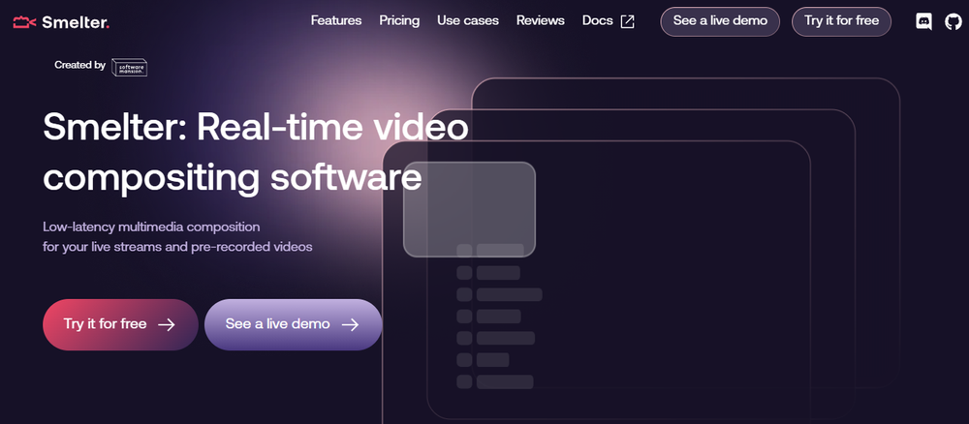This screenshot has width=969, height=424.
Task: Click the 'Created by' text
Action: click(x=79, y=65)
